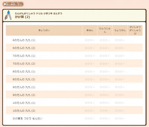Viewport: 149px width, 127px height.
Task: Click the きほん column header
Action: click(x=90, y=30)
